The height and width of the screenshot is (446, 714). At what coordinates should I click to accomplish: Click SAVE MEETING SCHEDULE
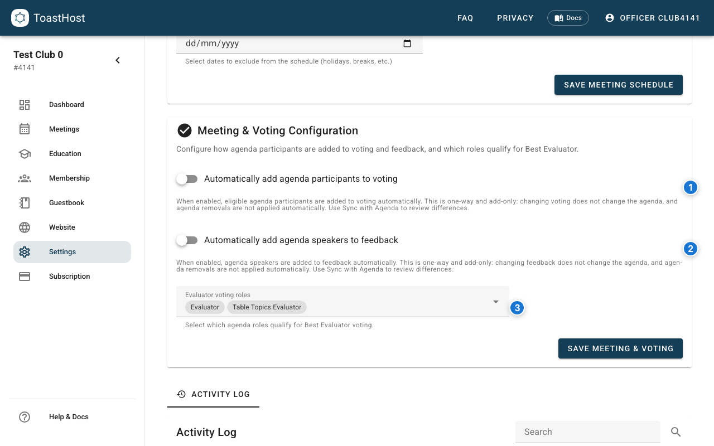[618, 85]
